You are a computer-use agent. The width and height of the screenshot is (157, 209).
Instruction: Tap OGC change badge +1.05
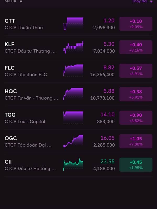click(136, 141)
